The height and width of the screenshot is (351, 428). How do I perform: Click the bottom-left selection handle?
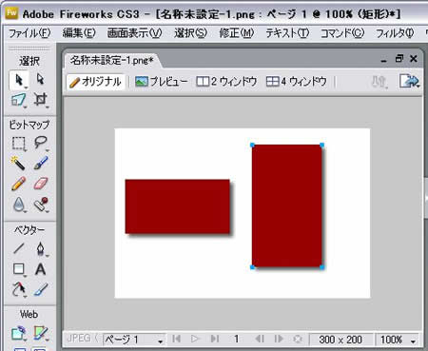(x=252, y=267)
